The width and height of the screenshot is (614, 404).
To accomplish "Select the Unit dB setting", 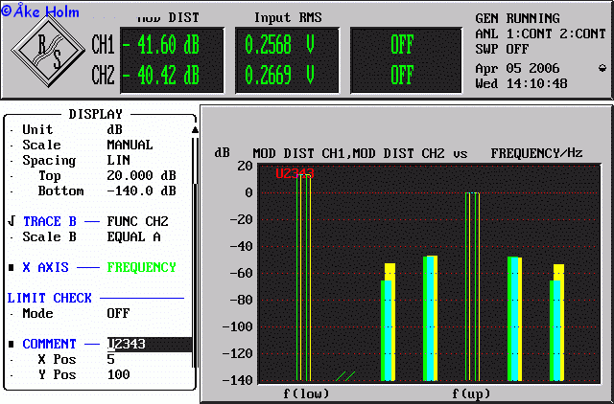I will coord(114,129).
